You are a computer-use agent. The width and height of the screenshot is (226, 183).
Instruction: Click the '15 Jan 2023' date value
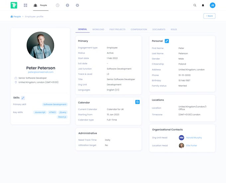click(x=113, y=114)
